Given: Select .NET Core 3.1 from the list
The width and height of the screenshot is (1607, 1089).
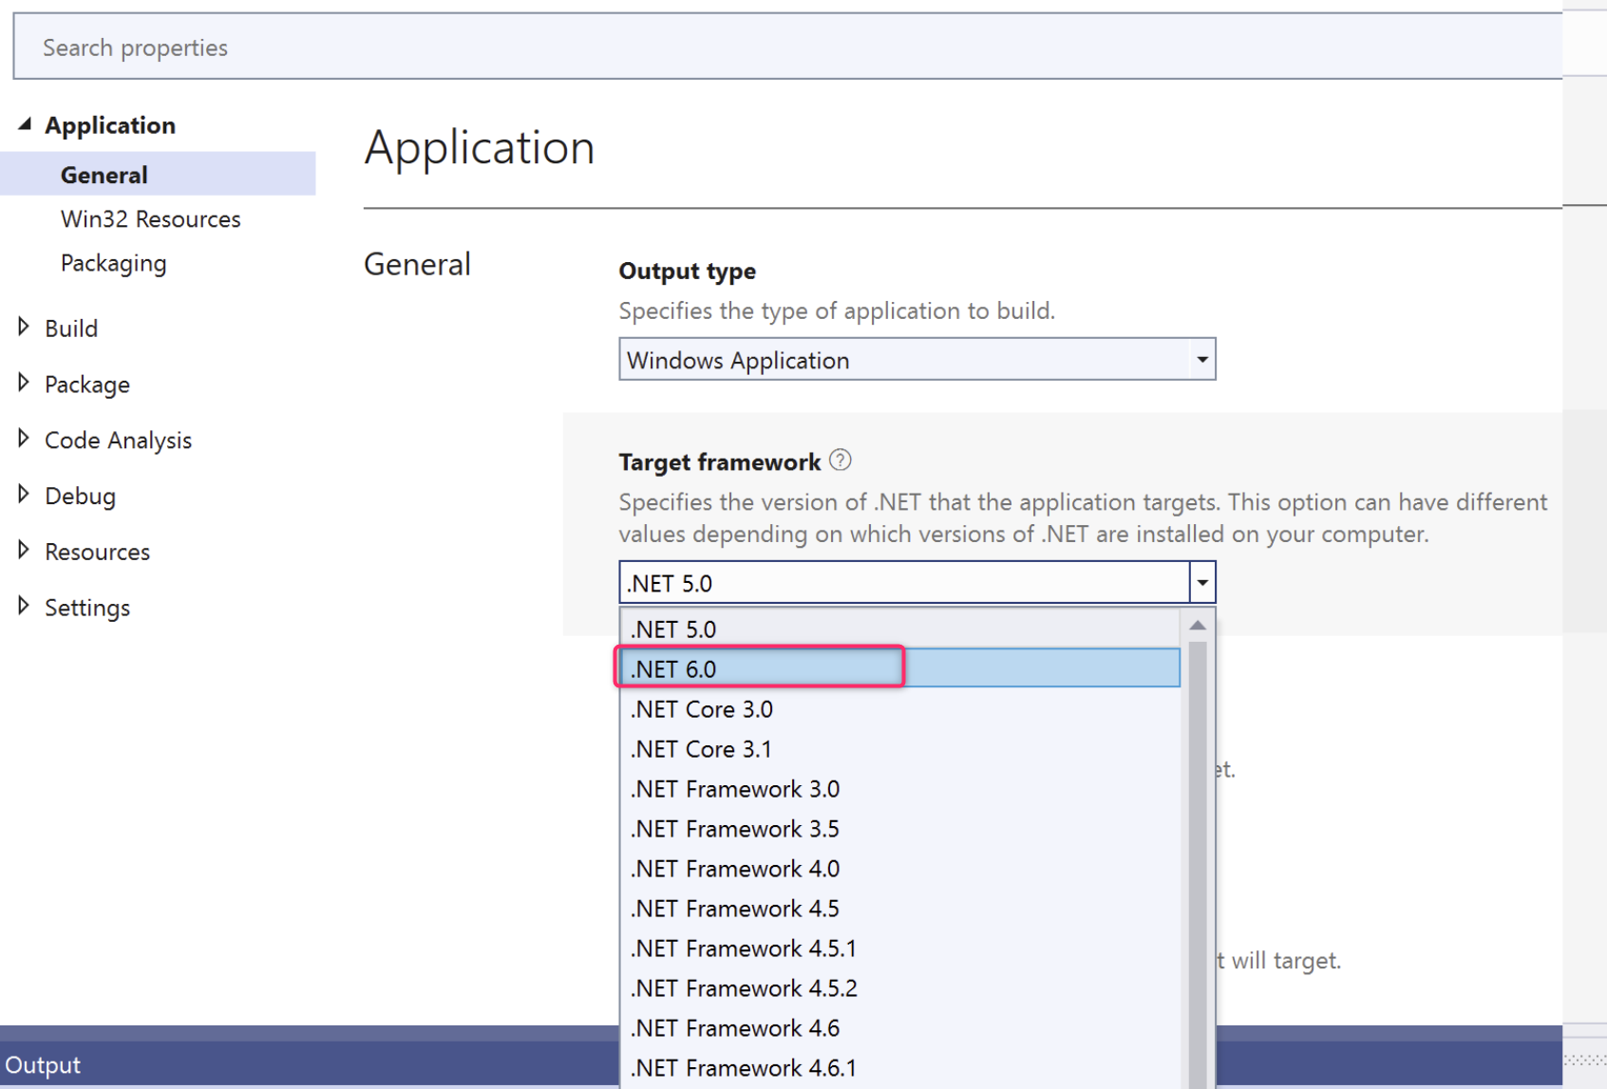Looking at the screenshot, I should (x=701, y=748).
